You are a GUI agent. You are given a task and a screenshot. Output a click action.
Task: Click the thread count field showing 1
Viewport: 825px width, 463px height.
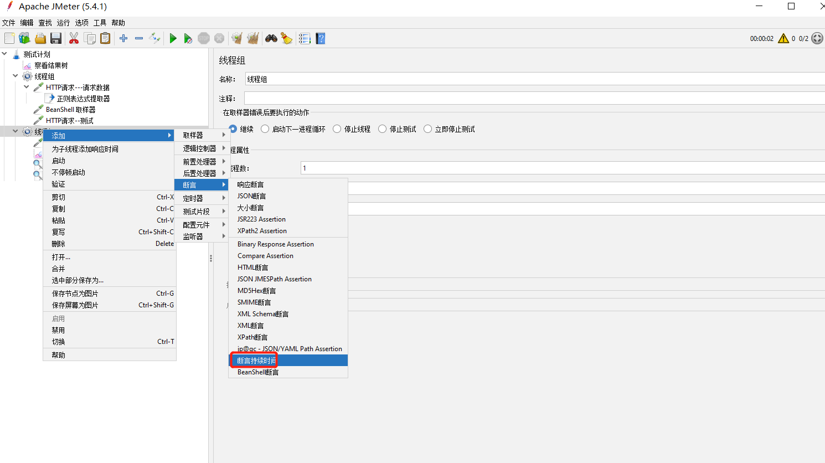pos(563,168)
